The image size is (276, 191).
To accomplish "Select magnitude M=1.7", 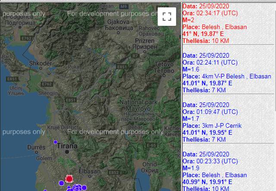I will [191, 118].
